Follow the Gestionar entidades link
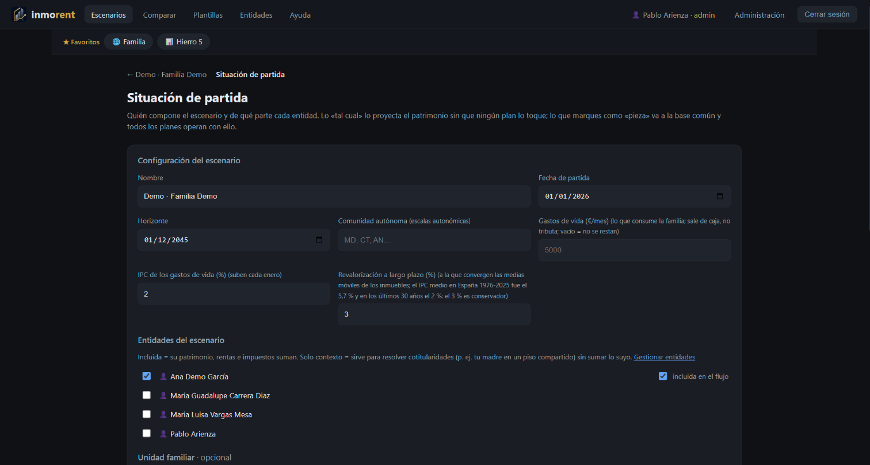The width and height of the screenshot is (870, 465). (665, 357)
